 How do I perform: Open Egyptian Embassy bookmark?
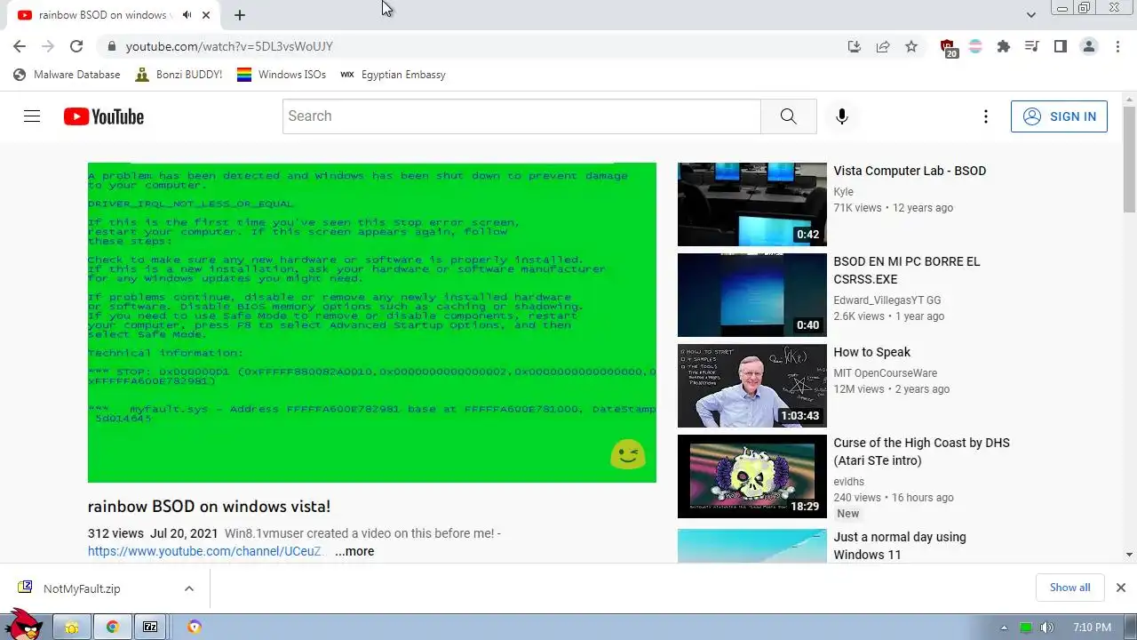coord(393,75)
